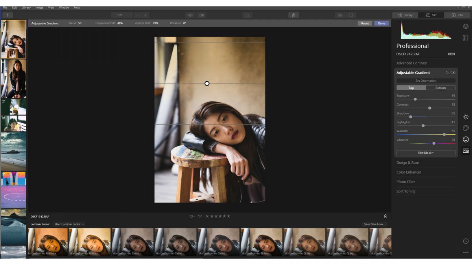Viewport: 472px width, 265px height.
Task: Switch to single image view icon
Action: (351, 15)
